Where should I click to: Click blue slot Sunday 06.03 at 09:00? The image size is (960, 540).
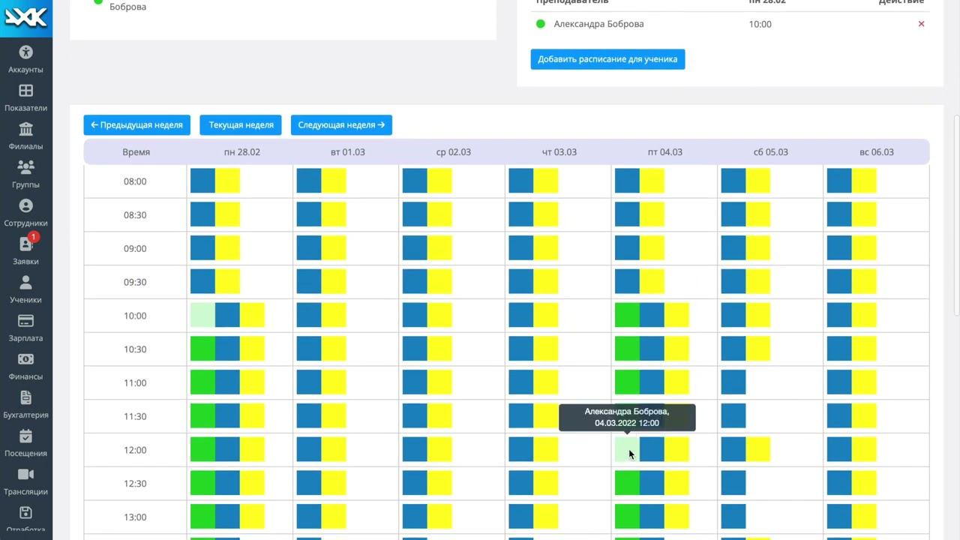pos(839,248)
